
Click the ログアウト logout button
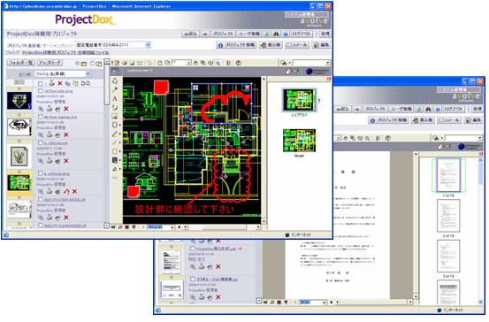pyautogui.click(x=302, y=34)
